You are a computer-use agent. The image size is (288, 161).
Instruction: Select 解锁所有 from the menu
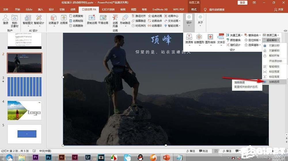click(x=274, y=56)
